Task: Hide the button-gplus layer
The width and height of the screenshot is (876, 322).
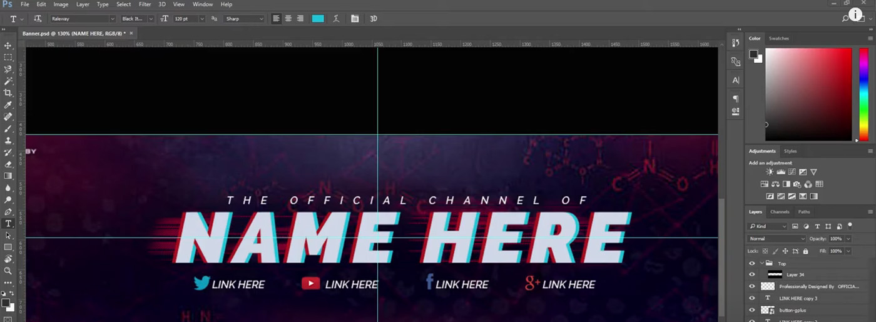Action: (x=752, y=310)
